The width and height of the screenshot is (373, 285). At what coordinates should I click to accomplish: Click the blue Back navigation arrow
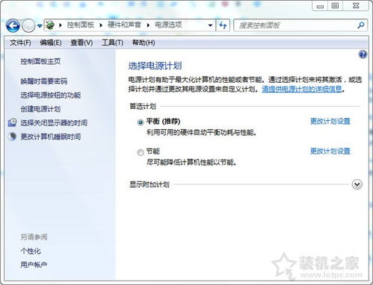tap(13, 25)
